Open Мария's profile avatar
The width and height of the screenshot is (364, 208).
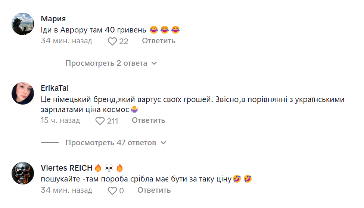click(23, 24)
